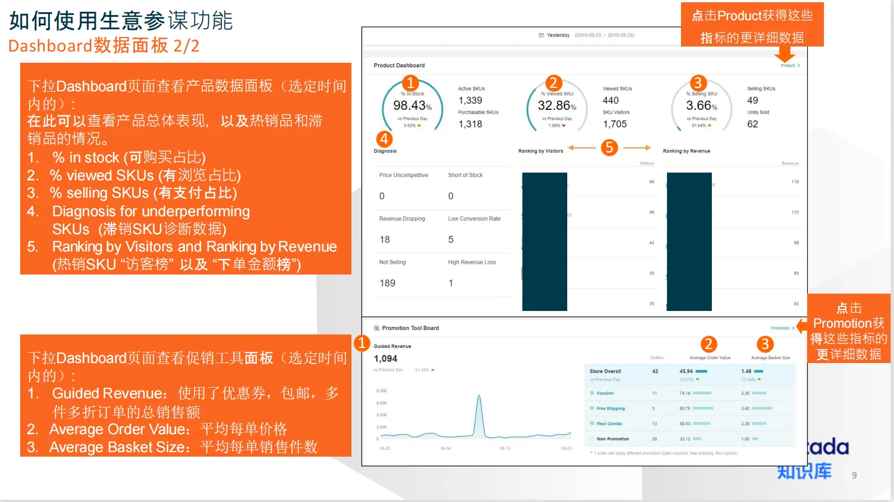Viewport: 894px width, 502px height.
Task: Click the Voucher row icon
Action: (x=592, y=393)
